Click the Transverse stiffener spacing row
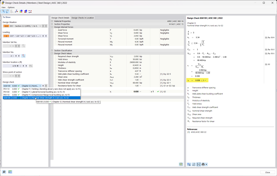 pos(119,71)
